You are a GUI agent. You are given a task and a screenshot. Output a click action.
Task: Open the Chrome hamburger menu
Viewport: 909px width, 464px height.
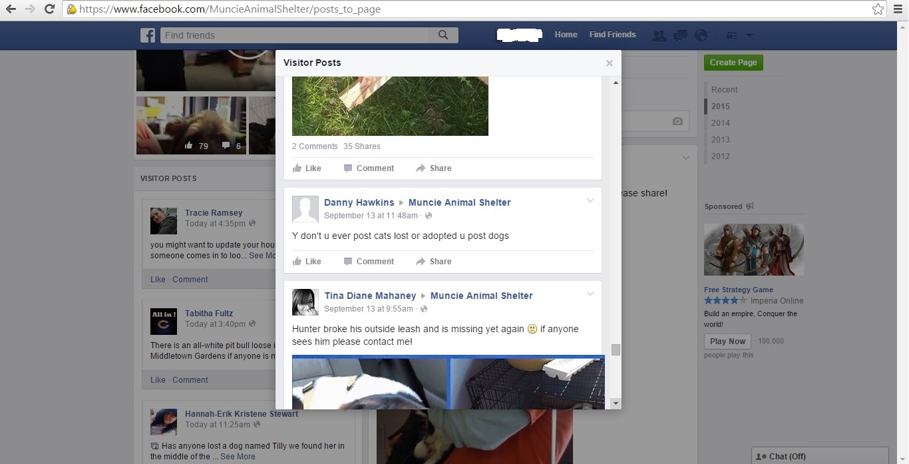tap(898, 9)
